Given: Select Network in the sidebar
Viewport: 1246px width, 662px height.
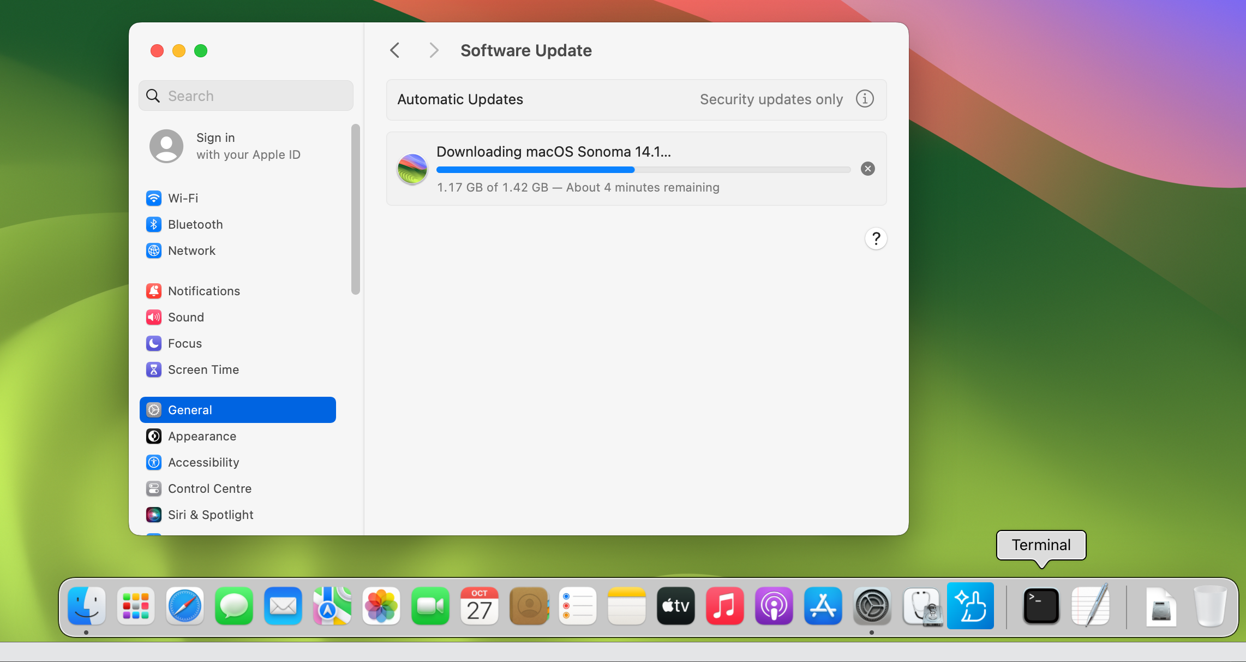Looking at the screenshot, I should click(237, 251).
